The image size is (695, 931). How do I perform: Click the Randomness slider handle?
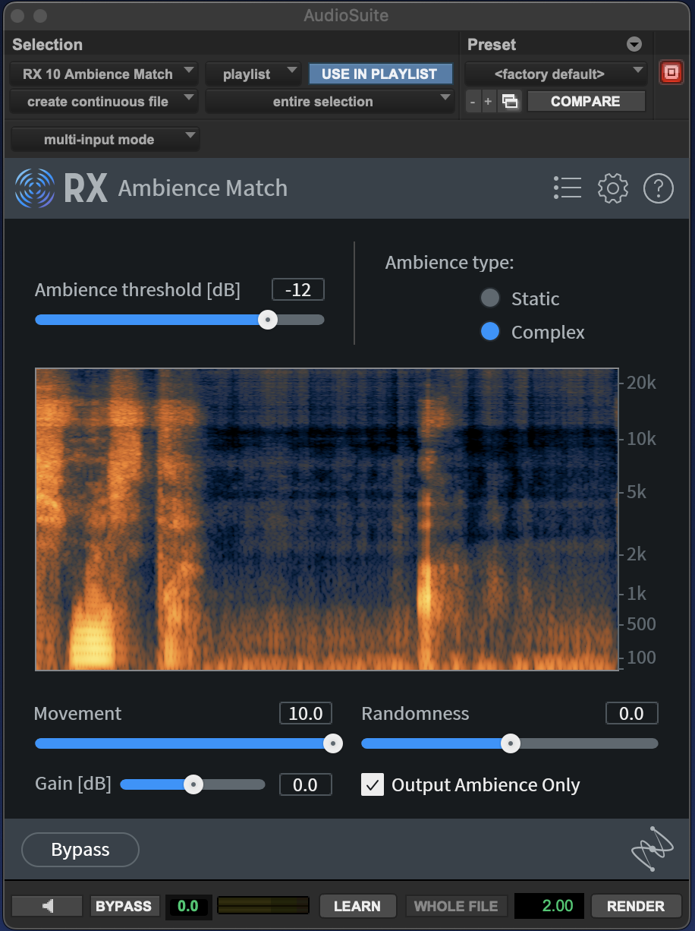[511, 743]
